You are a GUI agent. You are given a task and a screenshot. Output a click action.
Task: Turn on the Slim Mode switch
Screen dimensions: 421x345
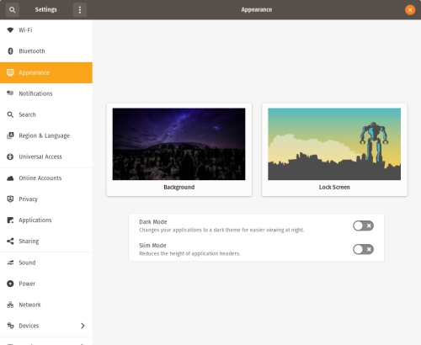click(x=363, y=249)
